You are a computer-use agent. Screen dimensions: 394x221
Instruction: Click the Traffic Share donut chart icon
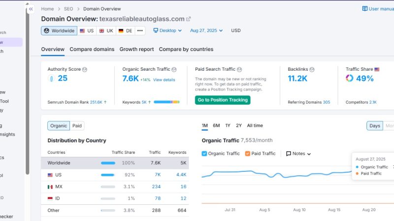[350, 78]
